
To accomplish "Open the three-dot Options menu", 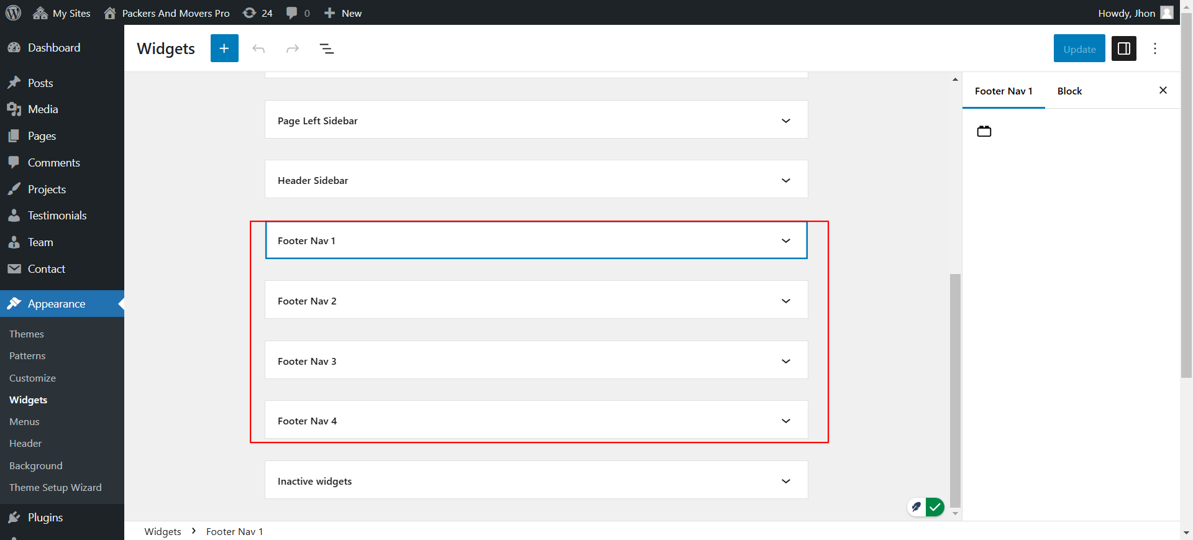I will pos(1155,48).
